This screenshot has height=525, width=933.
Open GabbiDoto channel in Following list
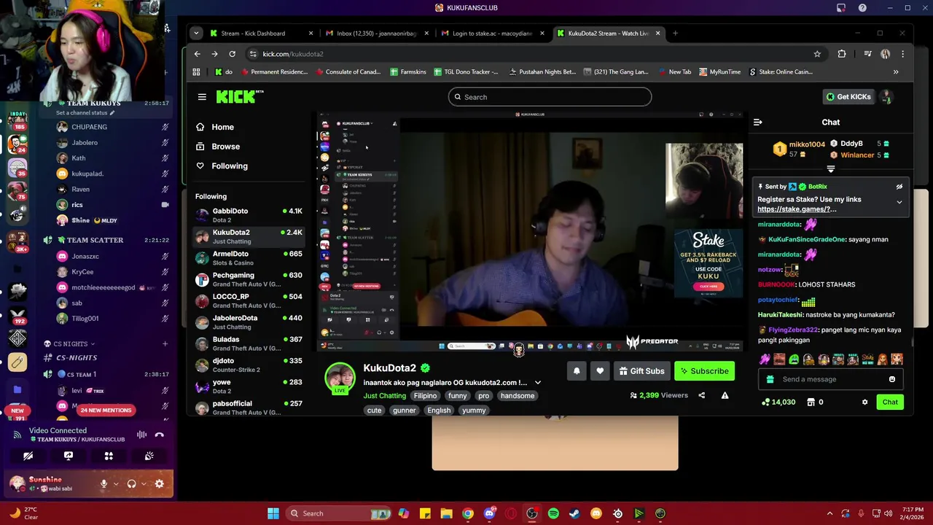(x=249, y=215)
